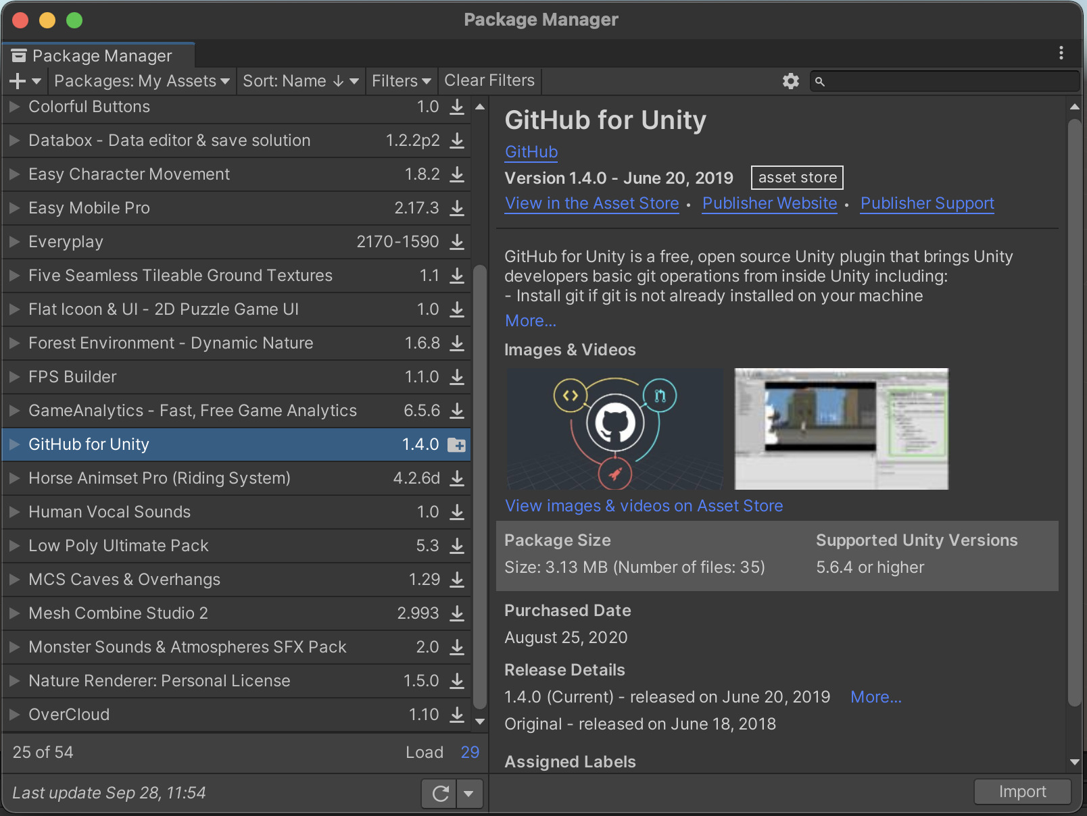
Task: Open the Packages: My Assets dropdown
Action: [142, 81]
